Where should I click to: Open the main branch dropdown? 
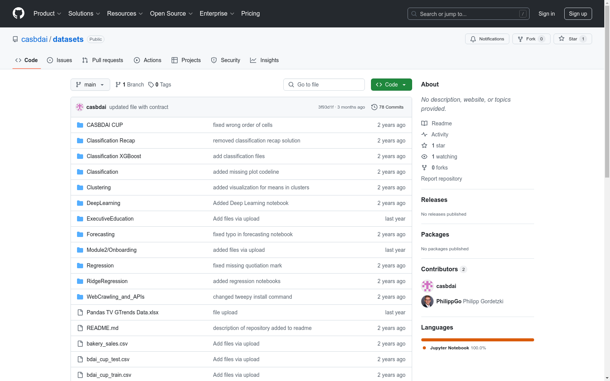(x=90, y=85)
